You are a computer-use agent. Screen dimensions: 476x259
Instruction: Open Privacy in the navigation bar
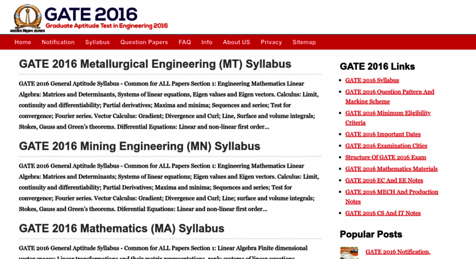pyautogui.click(x=271, y=42)
